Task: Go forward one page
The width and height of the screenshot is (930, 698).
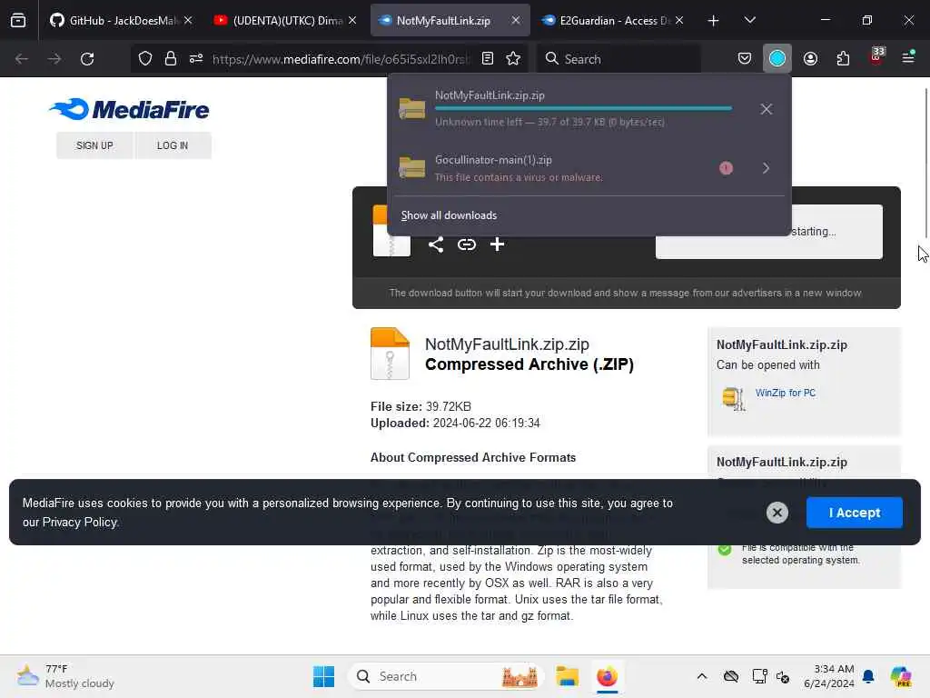Action: click(54, 59)
